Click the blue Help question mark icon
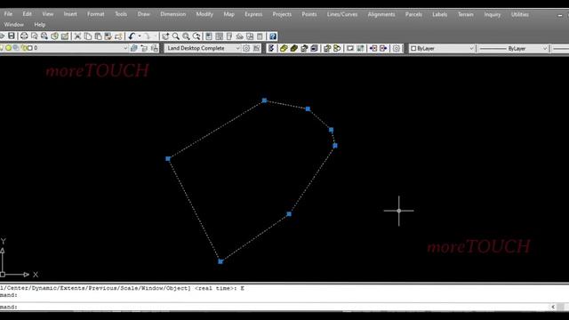 [x=273, y=36]
